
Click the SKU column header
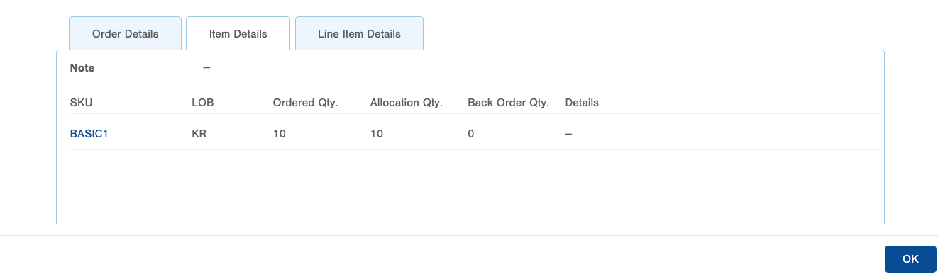pos(81,103)
